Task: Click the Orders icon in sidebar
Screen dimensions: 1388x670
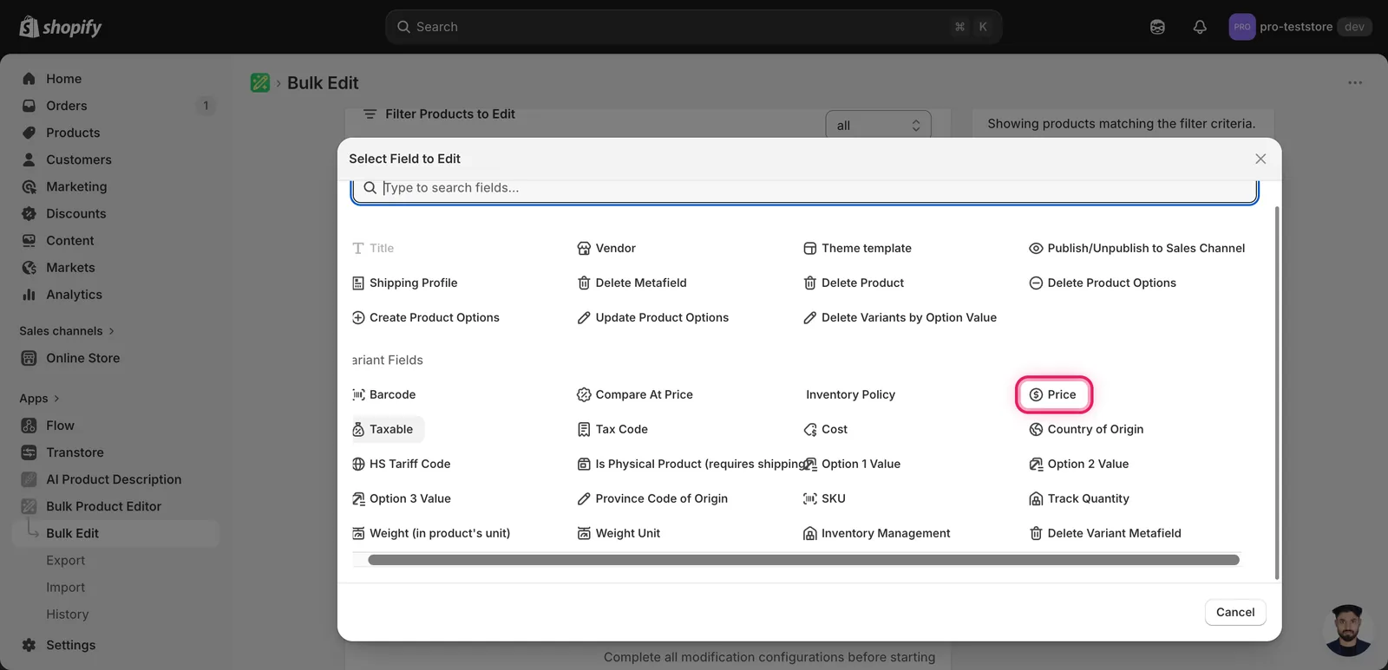Action: (x=29, y=106)
